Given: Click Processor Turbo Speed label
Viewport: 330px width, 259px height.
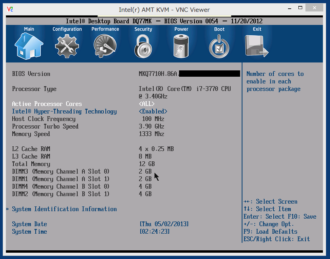Looking at the screenshot, I should tap(45, 127).
